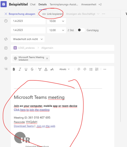Image resolution: width=127 pixels, height=147 pixels.
Task: Switch to the Chat tab
Action: pos(33,5)
